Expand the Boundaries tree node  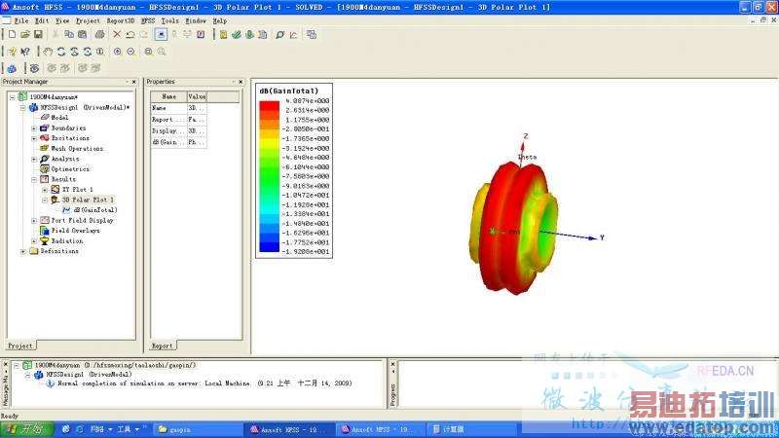(34, 128)
